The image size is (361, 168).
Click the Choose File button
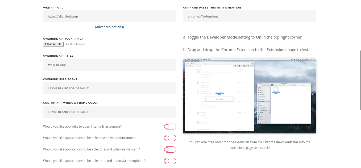click(x=53, y=44)
